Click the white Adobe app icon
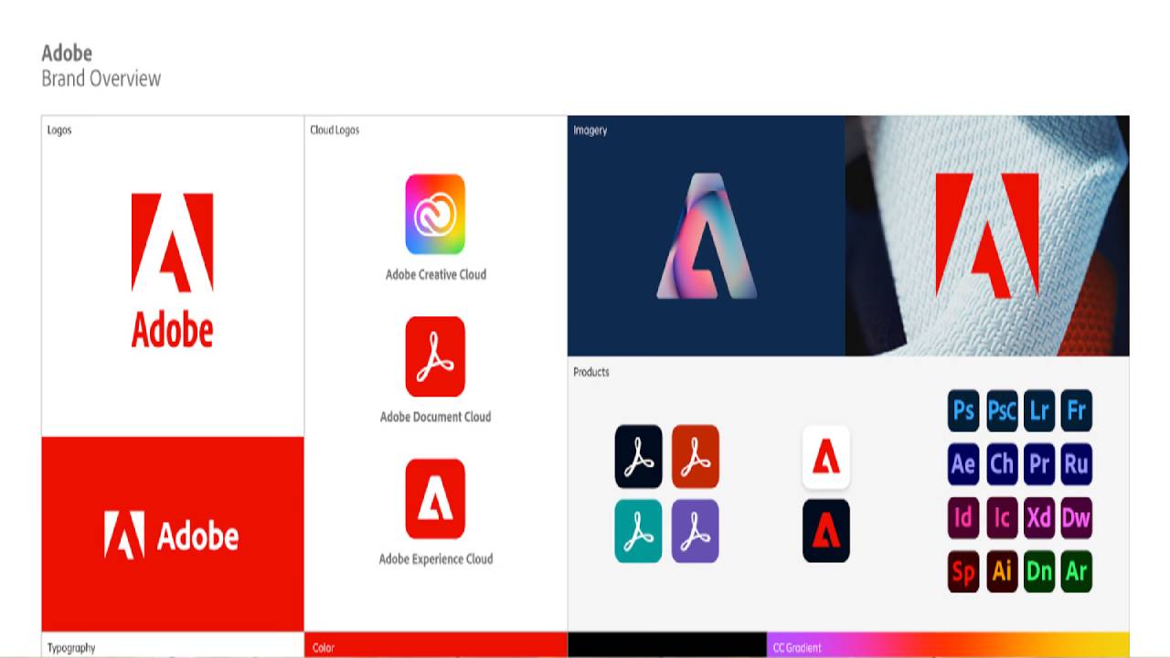Viewport: 1170px width, 658px height. click(826, 456)
